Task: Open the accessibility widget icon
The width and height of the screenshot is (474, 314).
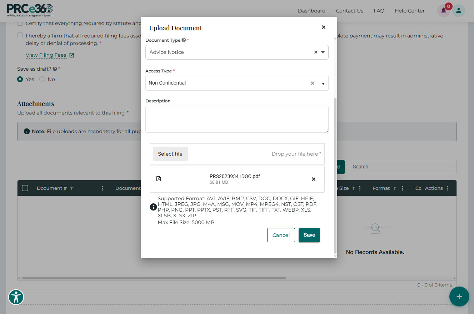Action: (x=16, y=297)
